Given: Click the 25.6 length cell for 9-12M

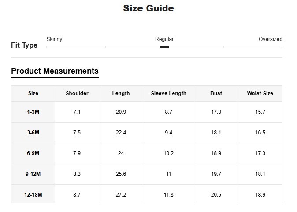Looking at the screenshot, I should point(121,174).
